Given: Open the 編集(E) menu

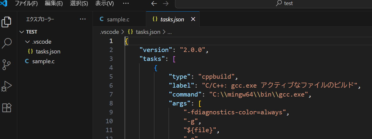Looking at the screenshot, I should click(54, 3).
